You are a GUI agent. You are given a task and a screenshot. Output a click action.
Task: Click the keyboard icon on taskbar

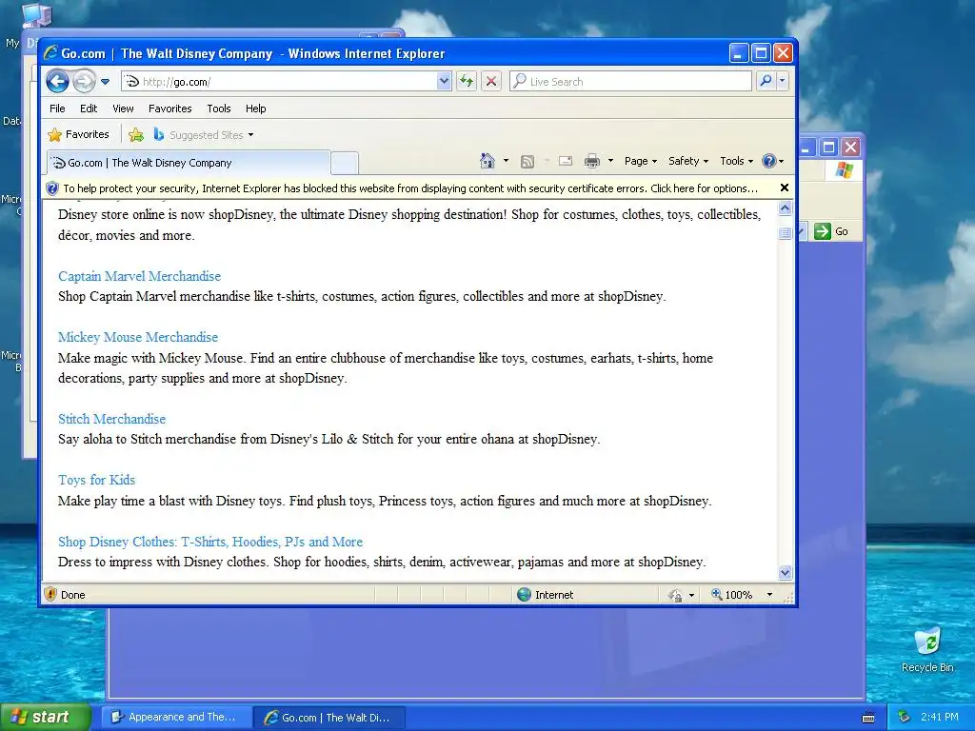[868, 718]
